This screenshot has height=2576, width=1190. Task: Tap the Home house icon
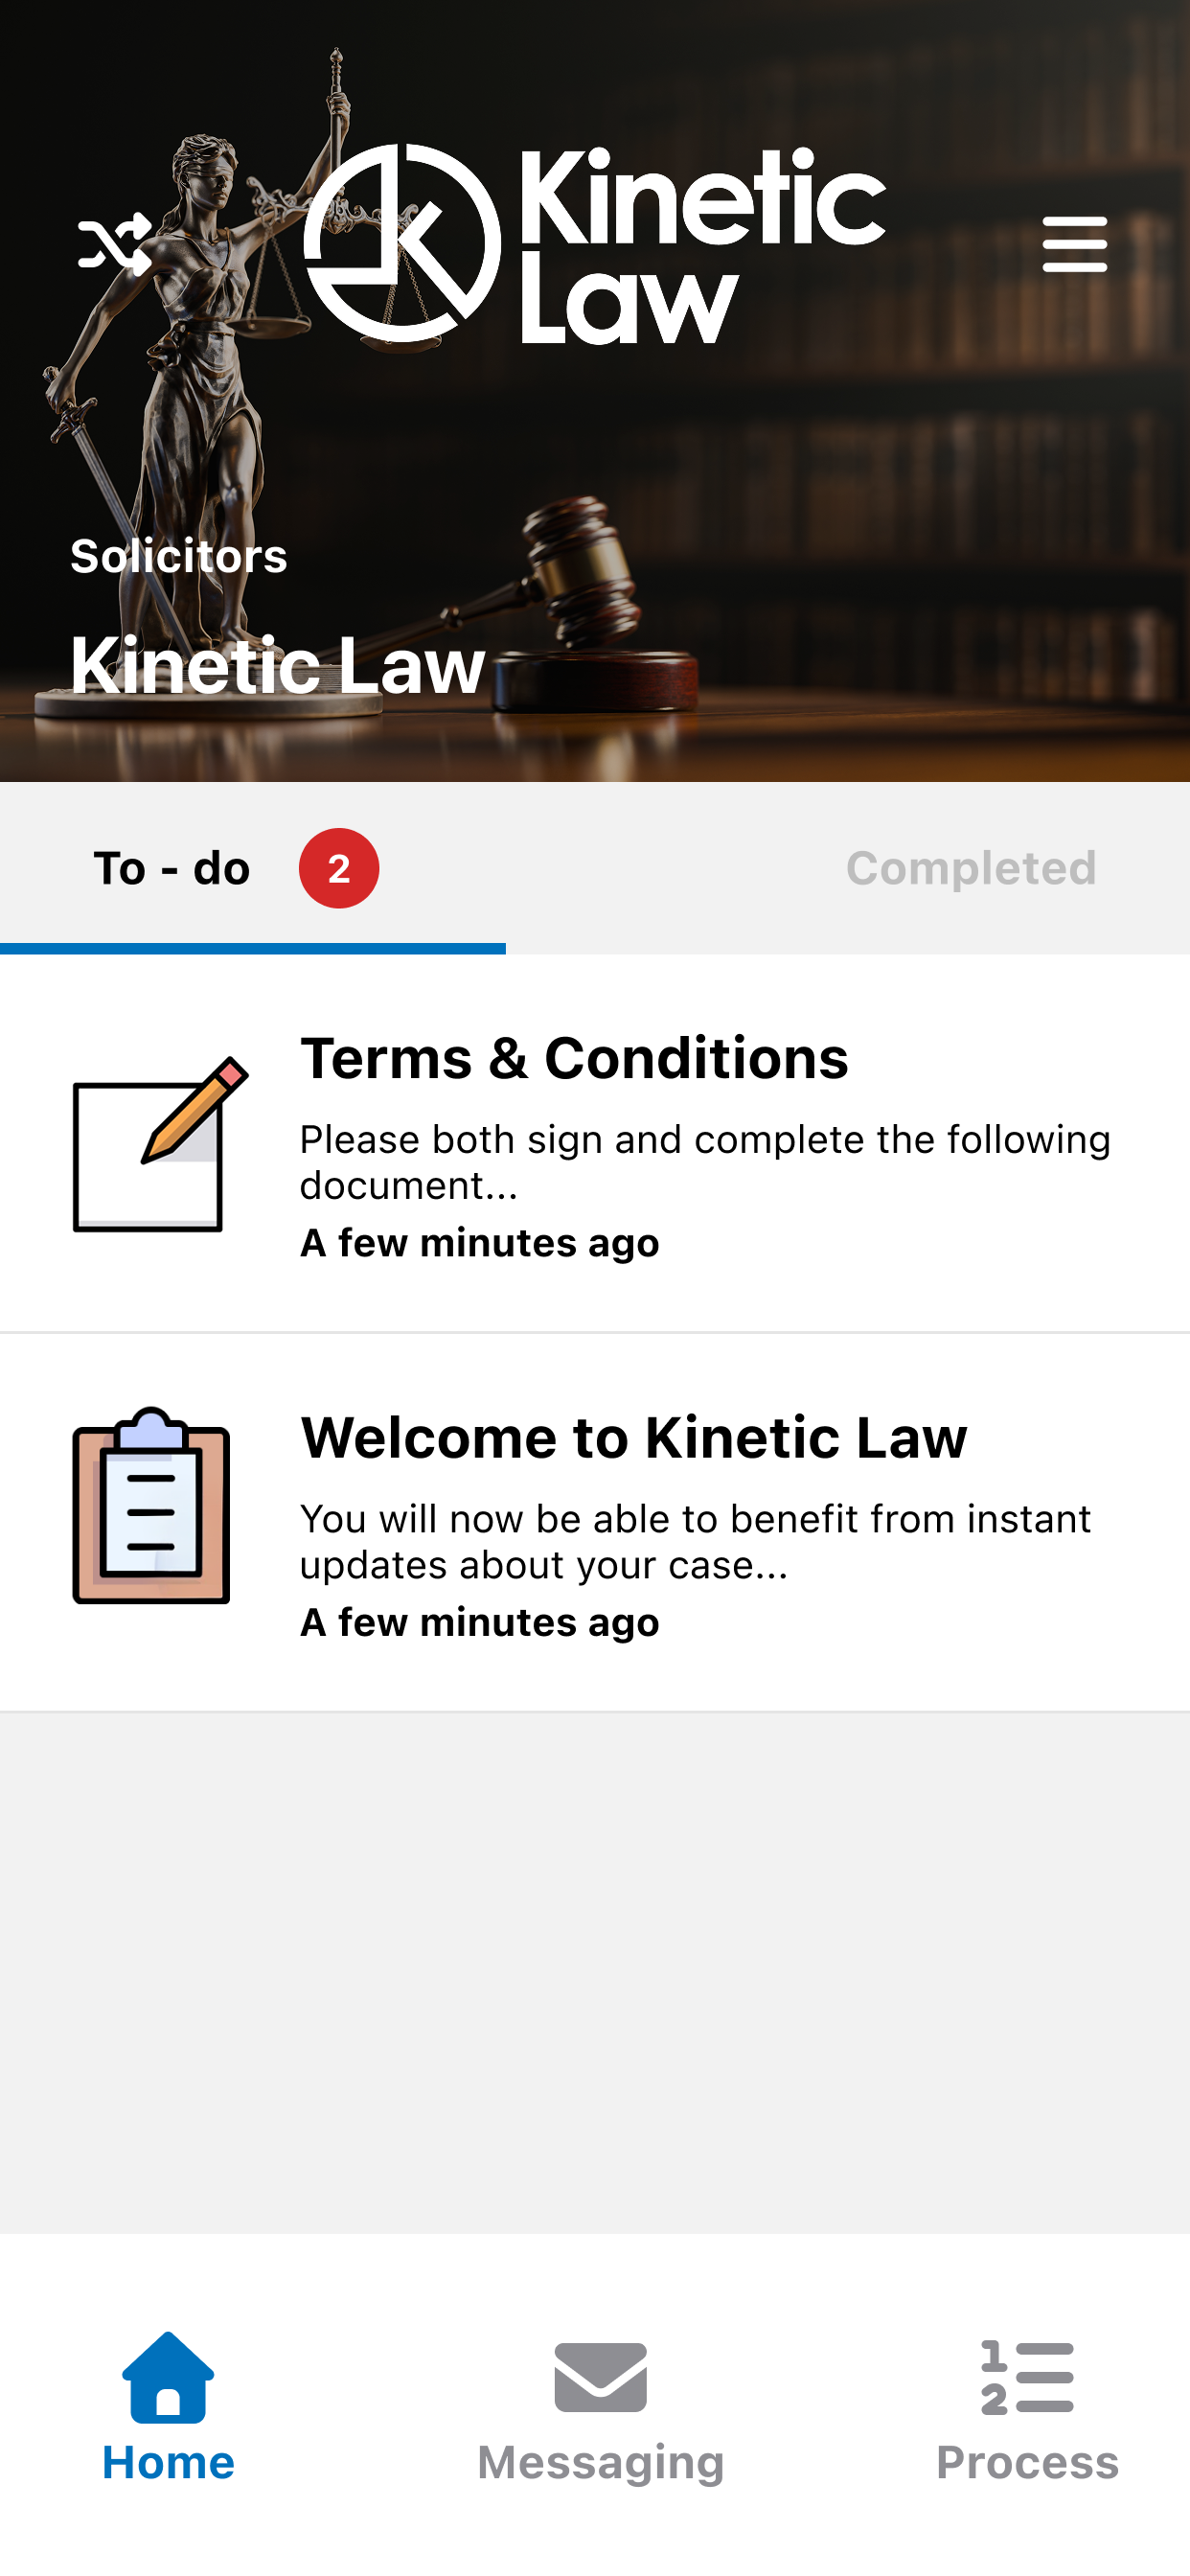[168, 2377]
